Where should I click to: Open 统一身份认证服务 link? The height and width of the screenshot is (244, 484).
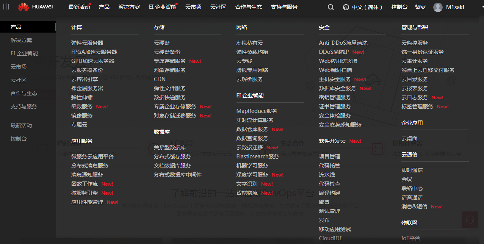pyautogui.click(x=423, y=52)
